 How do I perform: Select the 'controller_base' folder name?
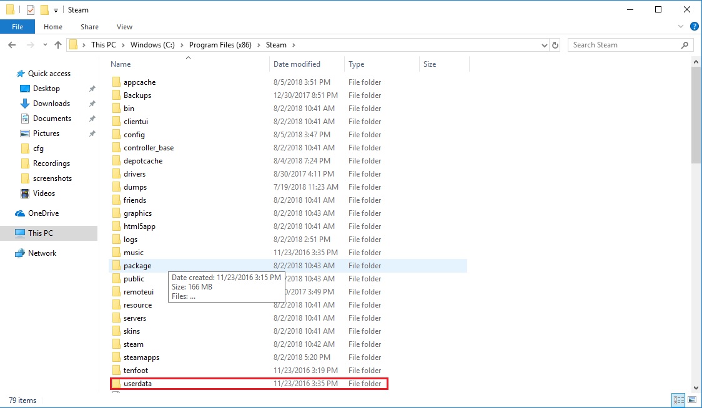point(149,148)
